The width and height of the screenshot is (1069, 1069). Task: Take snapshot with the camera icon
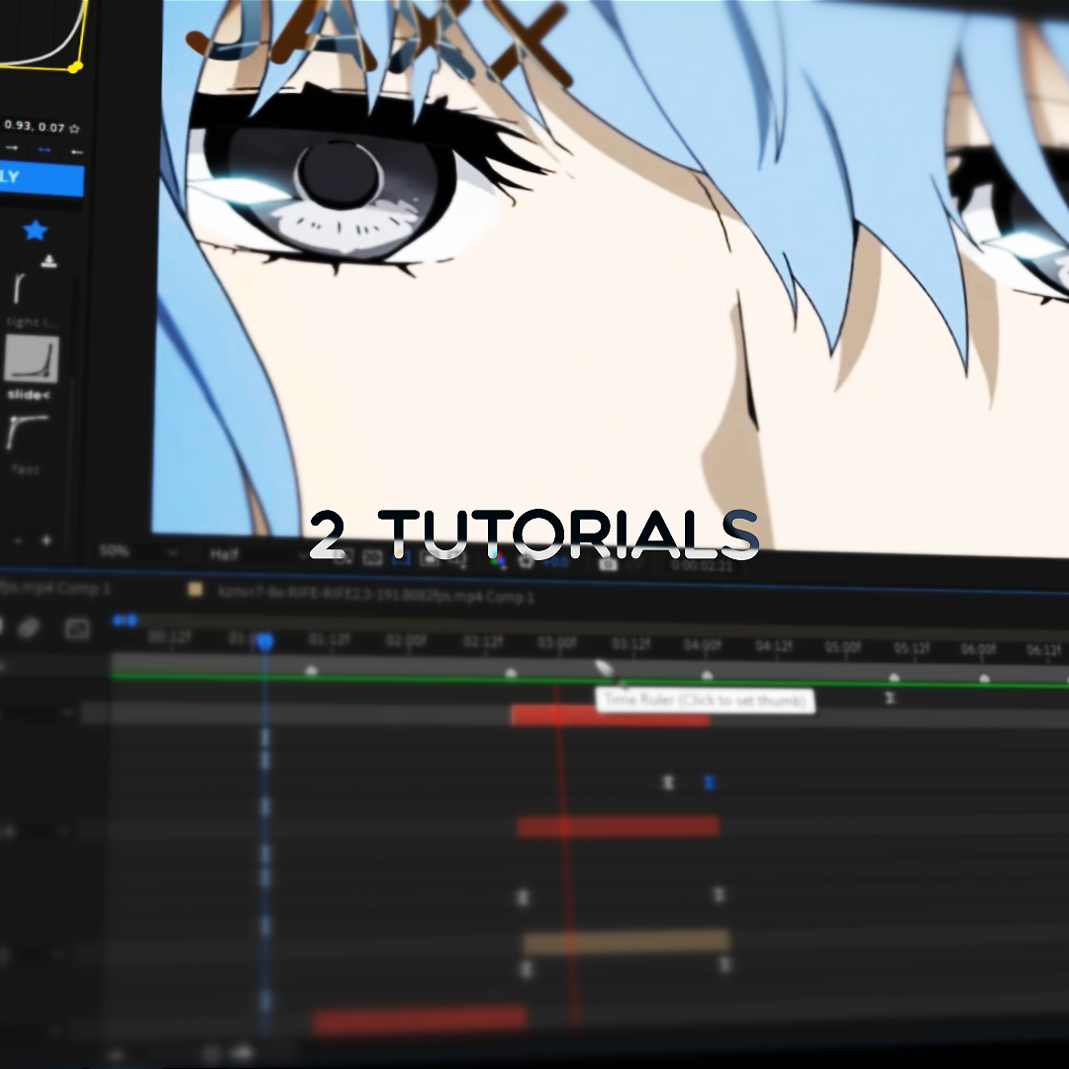point(608,563)
